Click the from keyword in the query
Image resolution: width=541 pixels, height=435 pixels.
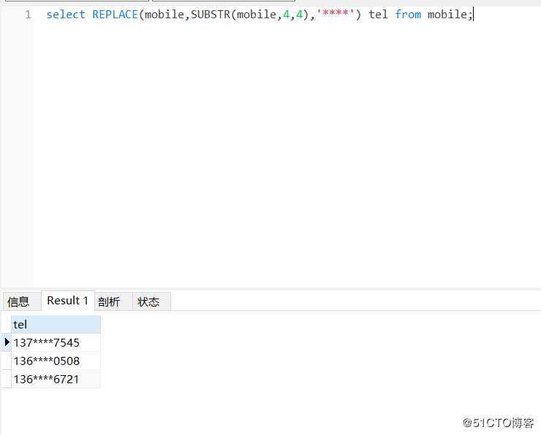[x=408, y=15]
